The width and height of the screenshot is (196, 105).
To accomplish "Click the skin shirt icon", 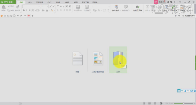I will (x=171, y=2).
